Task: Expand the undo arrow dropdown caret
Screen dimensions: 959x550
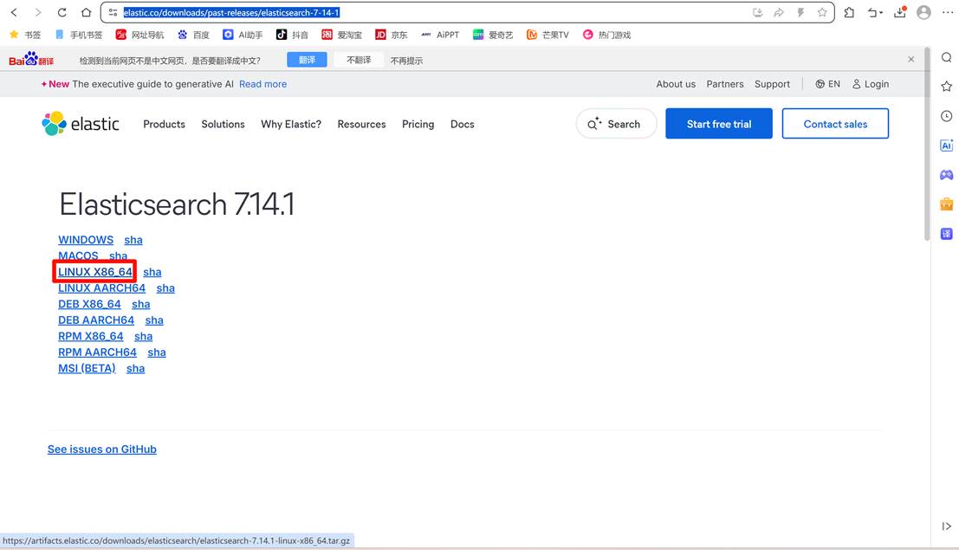Action: click(x=881, y=13)
